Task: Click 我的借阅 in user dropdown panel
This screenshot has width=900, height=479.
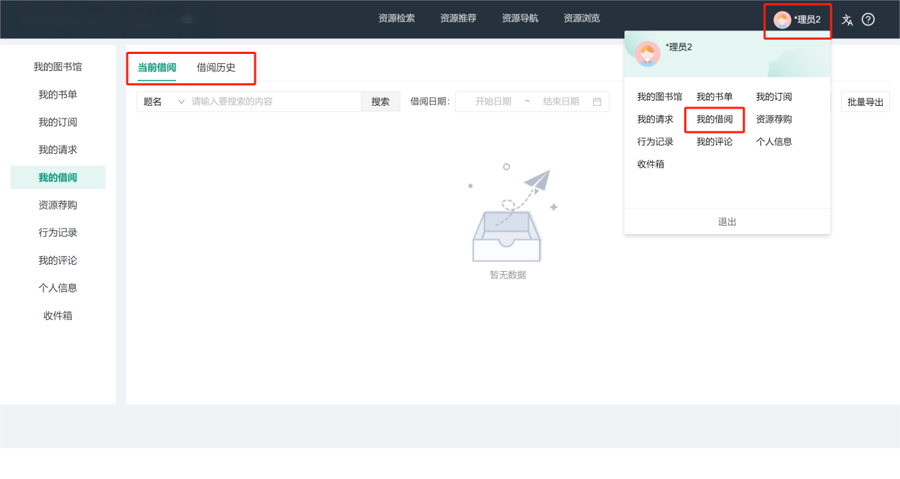Action: [x=714, y=119]
